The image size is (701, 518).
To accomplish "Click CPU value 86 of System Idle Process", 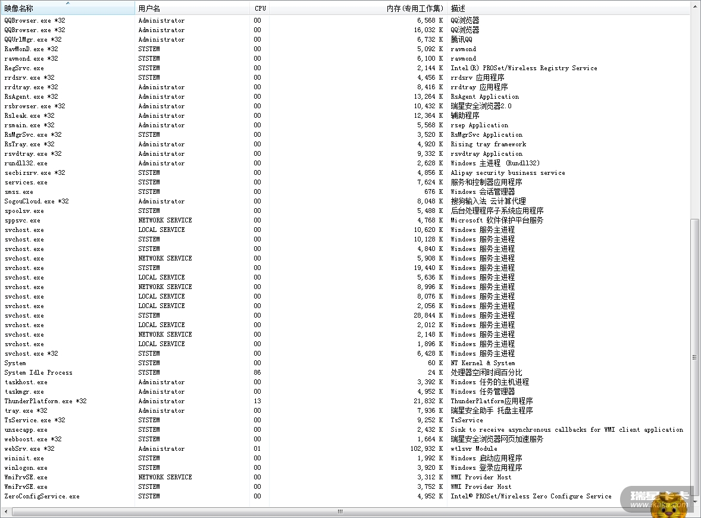I will pos(258,373).
